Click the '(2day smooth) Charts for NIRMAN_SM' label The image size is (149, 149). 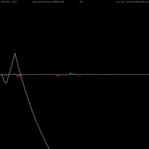pyautogui.click(x=48, y=2)
